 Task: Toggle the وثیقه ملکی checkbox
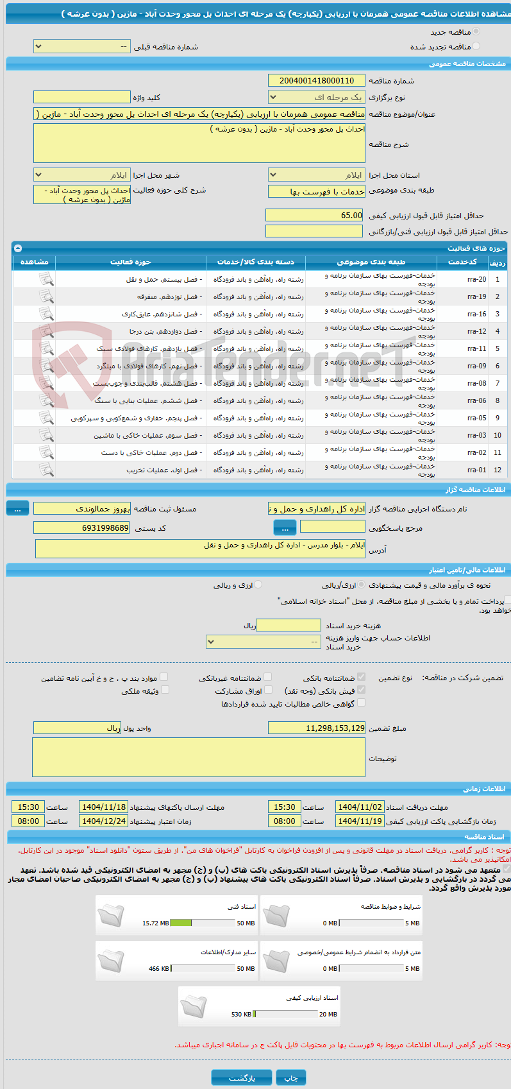(x=165, y=690)
